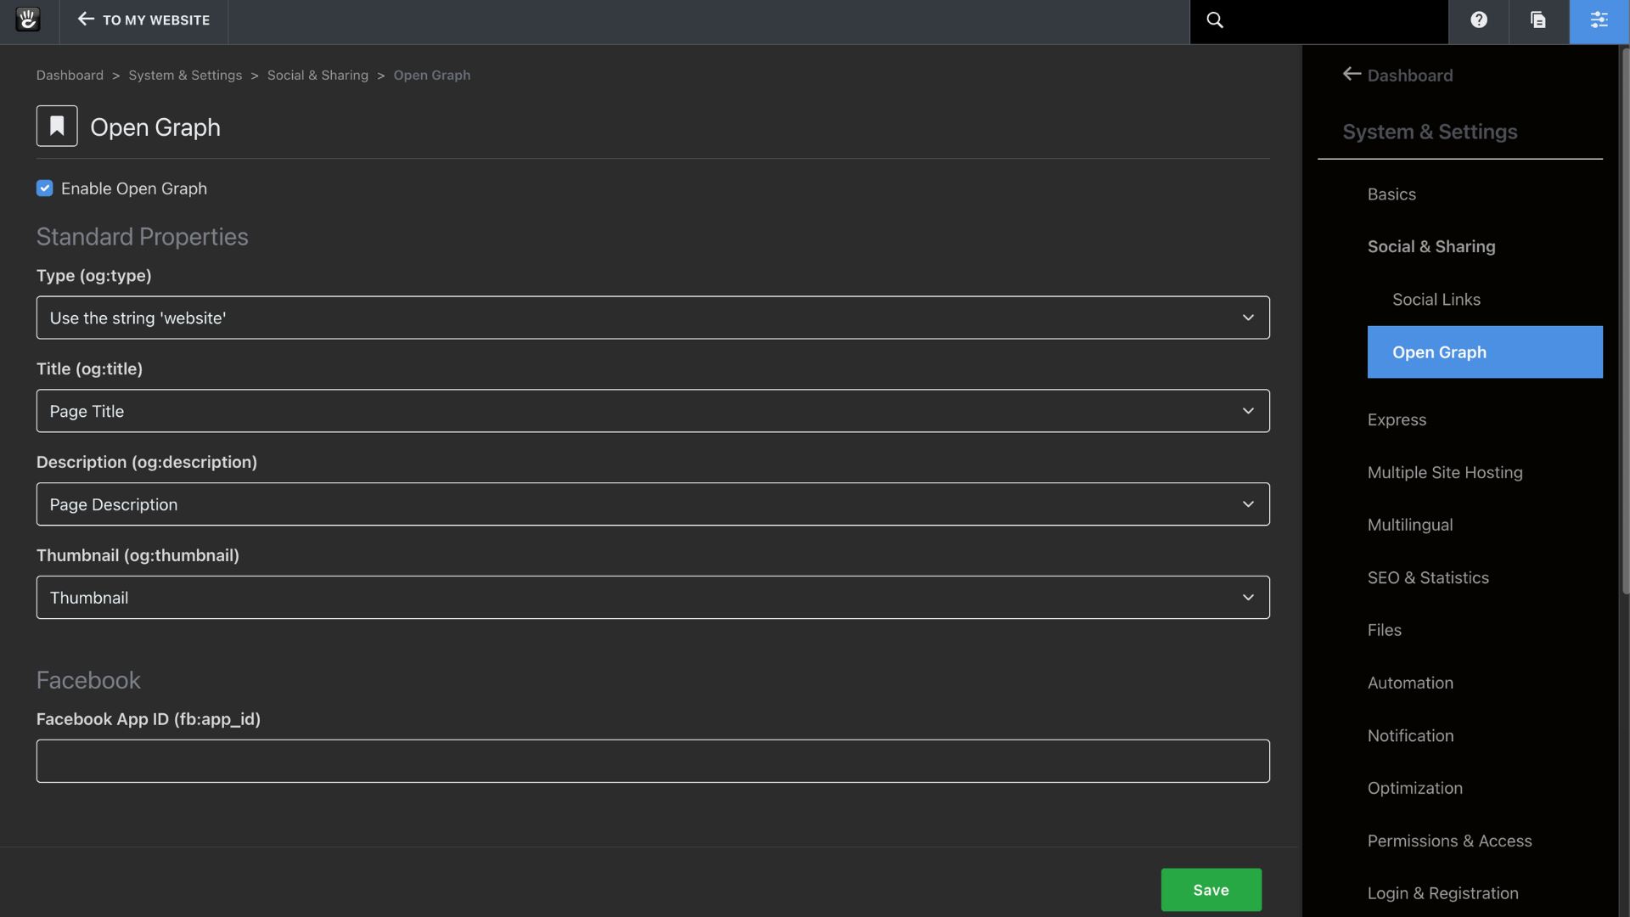1630x917 pixels.
Task: Click the Open Graph bookmark icon
Action: coord(57,126)
